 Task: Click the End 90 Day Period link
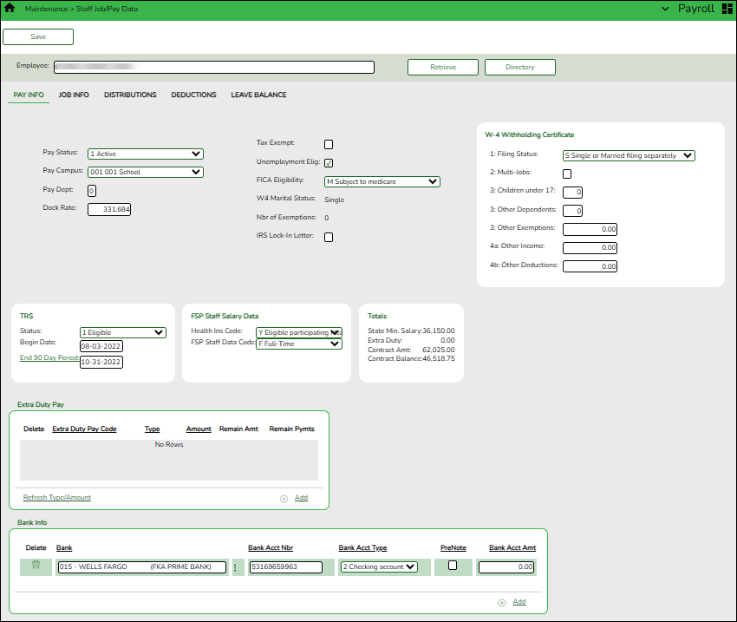tap(49, 357)
